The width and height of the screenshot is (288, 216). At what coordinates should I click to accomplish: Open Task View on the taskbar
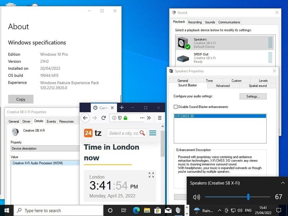pos(124,210)
